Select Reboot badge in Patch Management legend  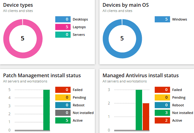click(63, 105)
